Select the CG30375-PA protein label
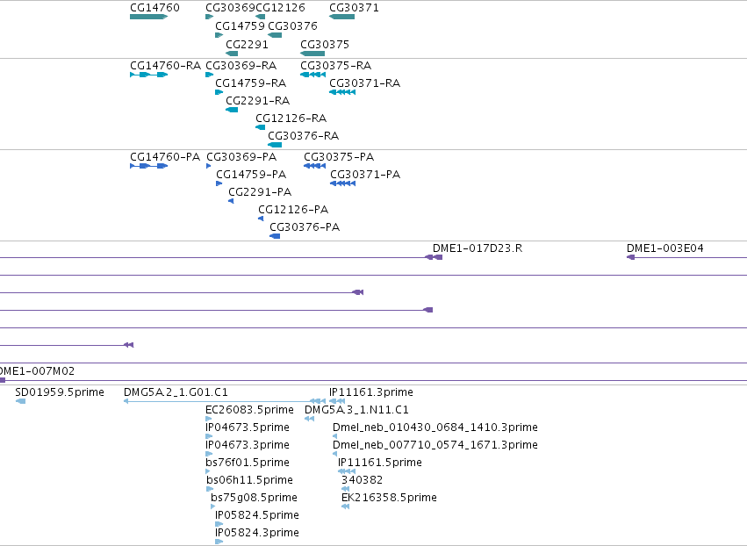 point(339,157)
